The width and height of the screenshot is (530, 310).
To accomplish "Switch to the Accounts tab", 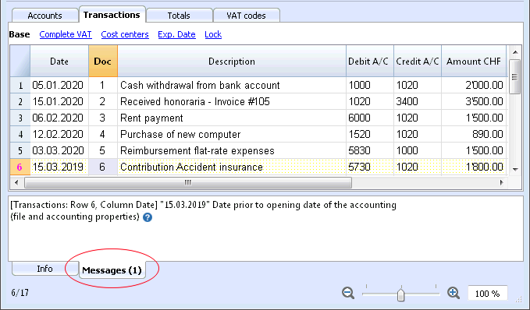I will pos(44,16).
